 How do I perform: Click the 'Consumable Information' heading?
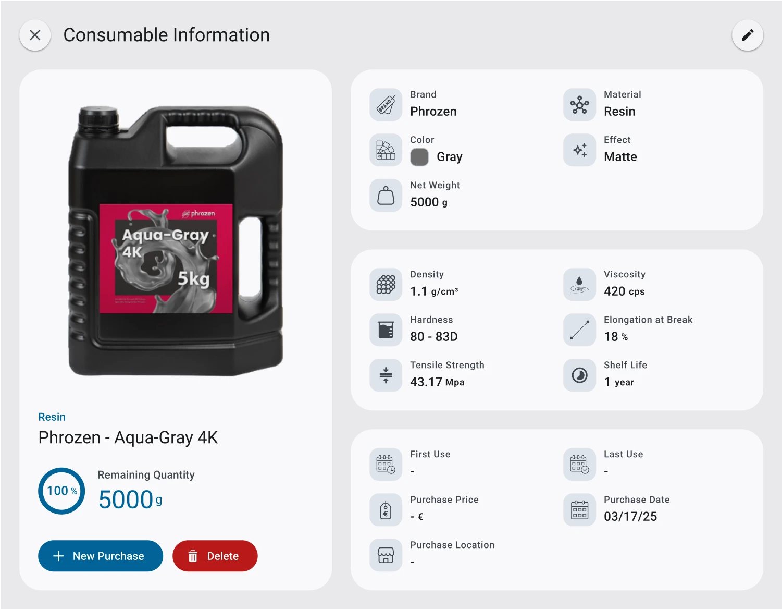(167, 35)
